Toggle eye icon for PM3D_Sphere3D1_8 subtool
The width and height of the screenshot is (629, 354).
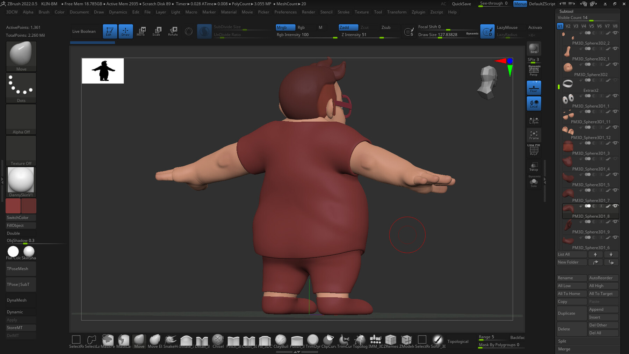click(x=615, y=205)
